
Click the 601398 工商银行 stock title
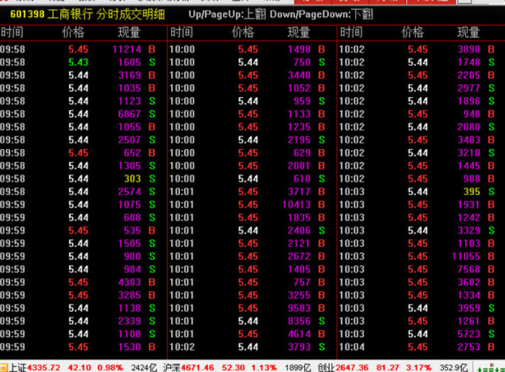tap(44, 14)
